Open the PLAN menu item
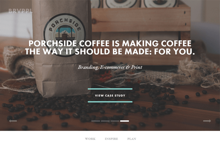Screen dimensions: 220x142 [132, 139]
